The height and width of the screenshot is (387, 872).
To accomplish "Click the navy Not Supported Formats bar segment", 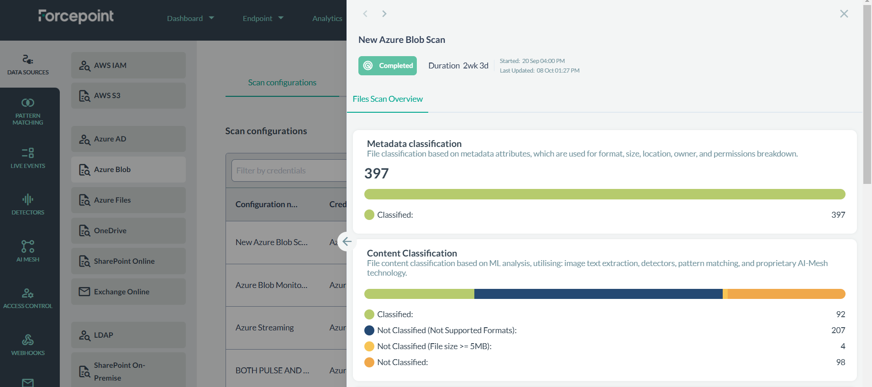I will [598, 294].
